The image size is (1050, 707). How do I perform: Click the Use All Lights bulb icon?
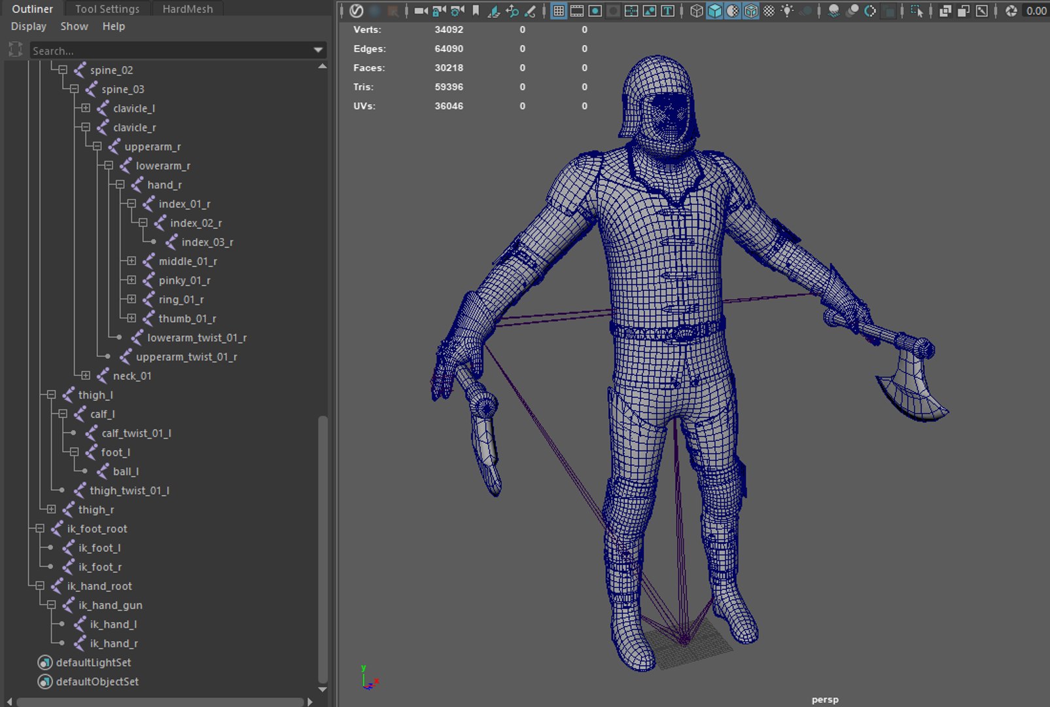point(787,10)
